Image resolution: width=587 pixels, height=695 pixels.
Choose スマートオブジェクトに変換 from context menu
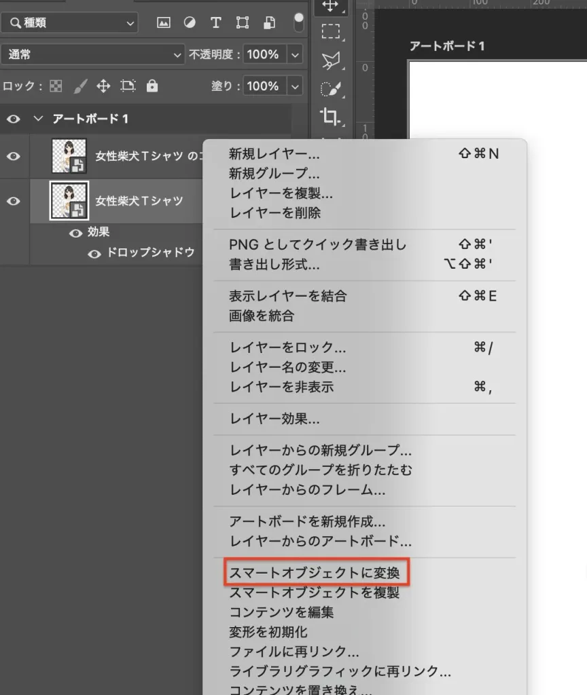point(317,573)
